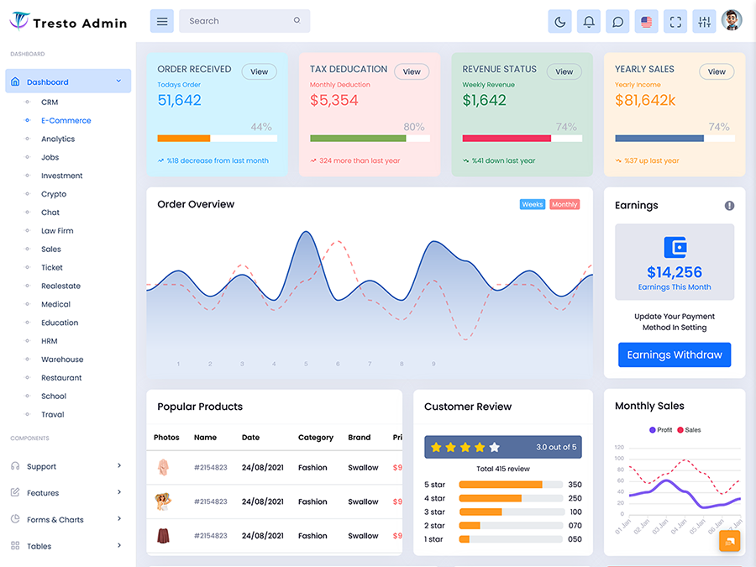Open Restaurant dashboard
The image size is (756, 567).
pyautogui.click(x=61, y=377)
